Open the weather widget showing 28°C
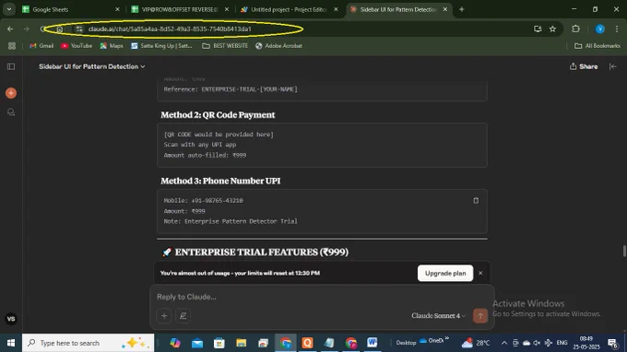627x352 pixels. (476, 343)
